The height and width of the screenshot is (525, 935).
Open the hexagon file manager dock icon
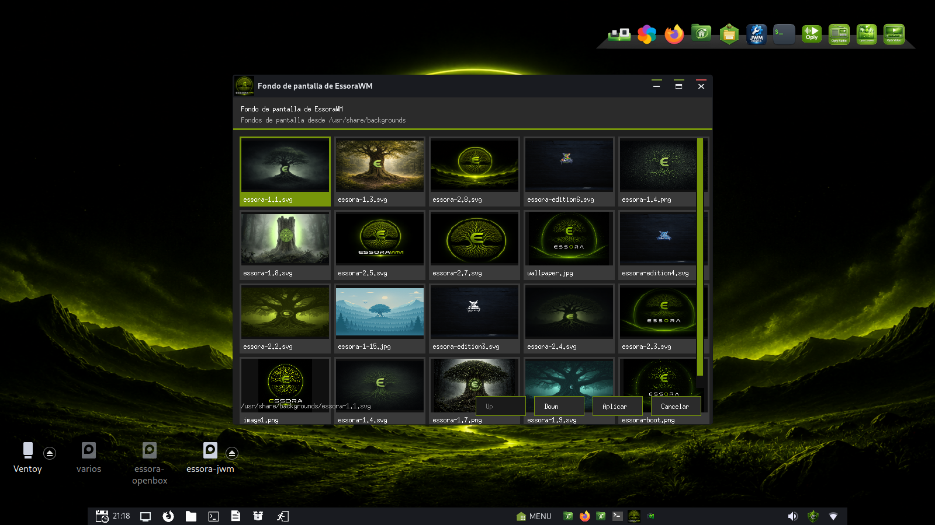click(729, 34)
